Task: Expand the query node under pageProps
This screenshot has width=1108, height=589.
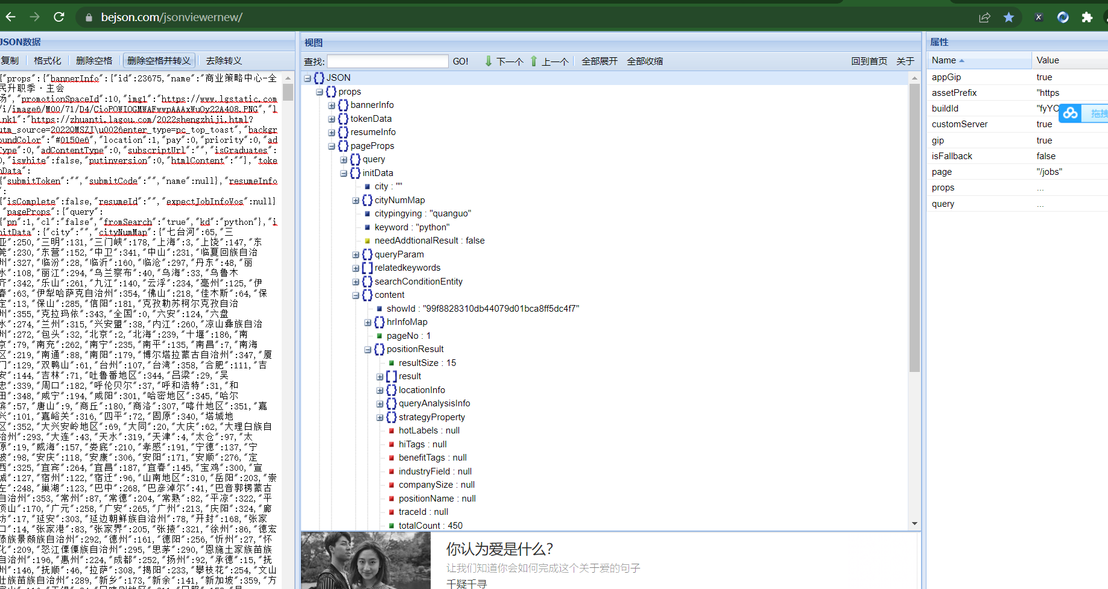Action: point(344,160)
